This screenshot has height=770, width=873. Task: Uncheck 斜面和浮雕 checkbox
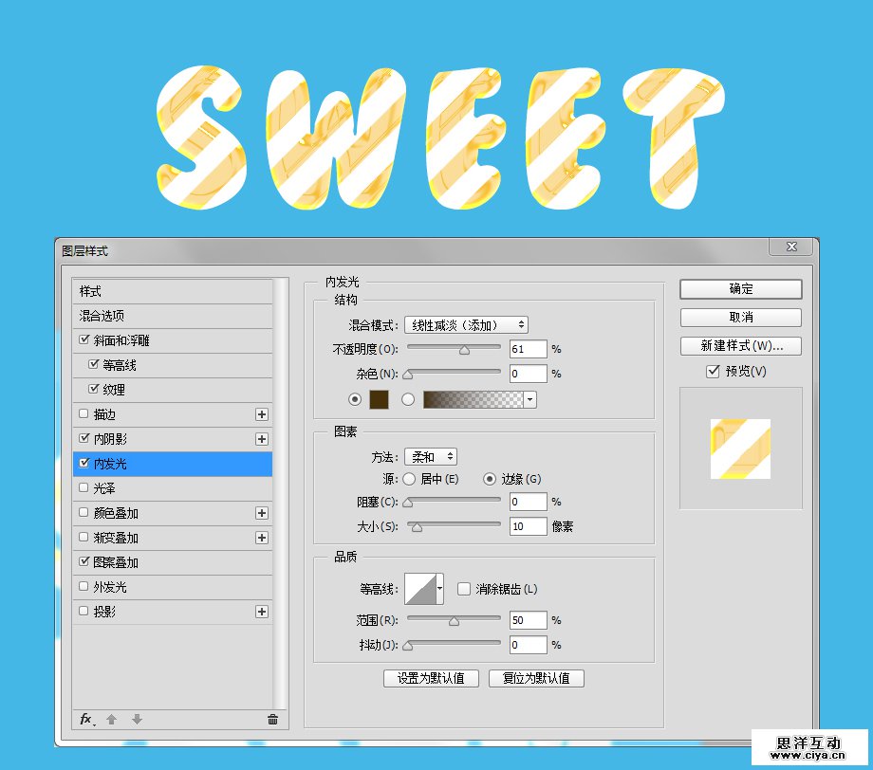[x=84, y=339]
